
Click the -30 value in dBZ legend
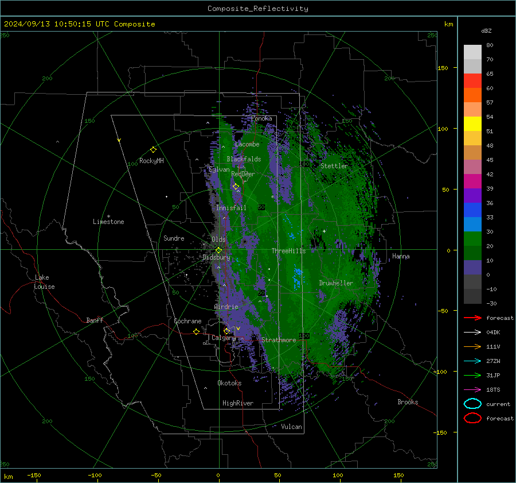point(491,303)
